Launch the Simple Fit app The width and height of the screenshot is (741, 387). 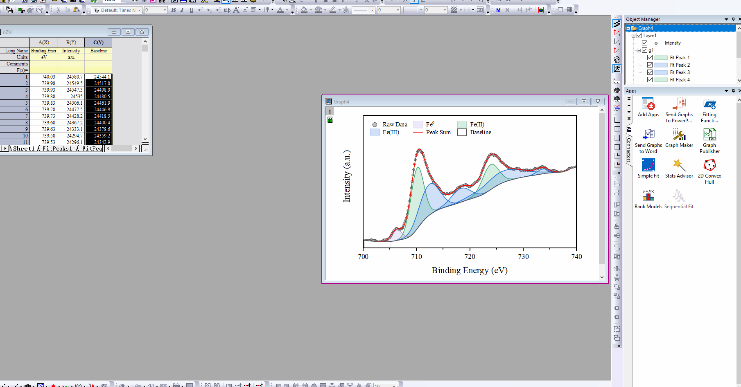point(648,166)
